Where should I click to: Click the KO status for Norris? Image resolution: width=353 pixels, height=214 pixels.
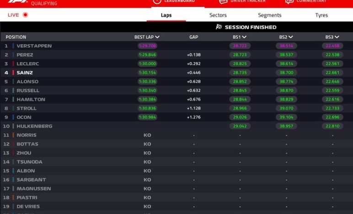point(147,135)
